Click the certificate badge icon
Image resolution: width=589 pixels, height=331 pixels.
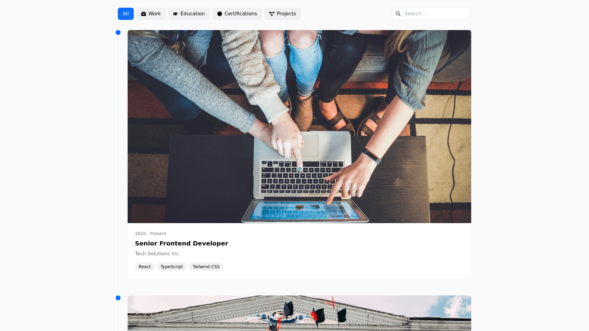(x=220, y=14)
